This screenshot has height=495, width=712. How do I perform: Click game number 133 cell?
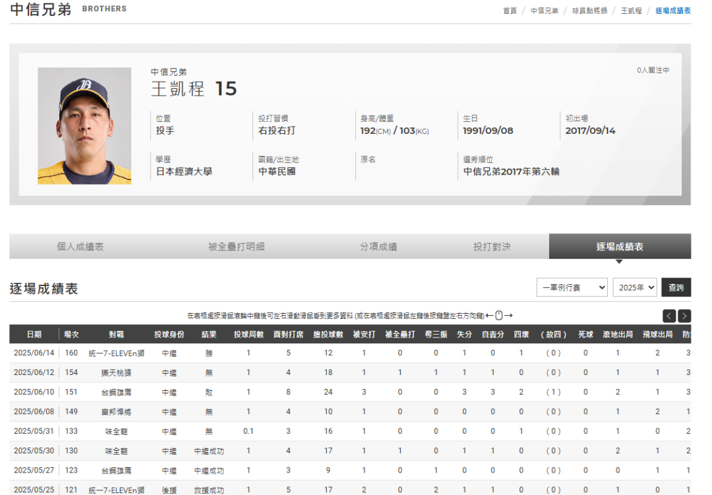point(71,431)
